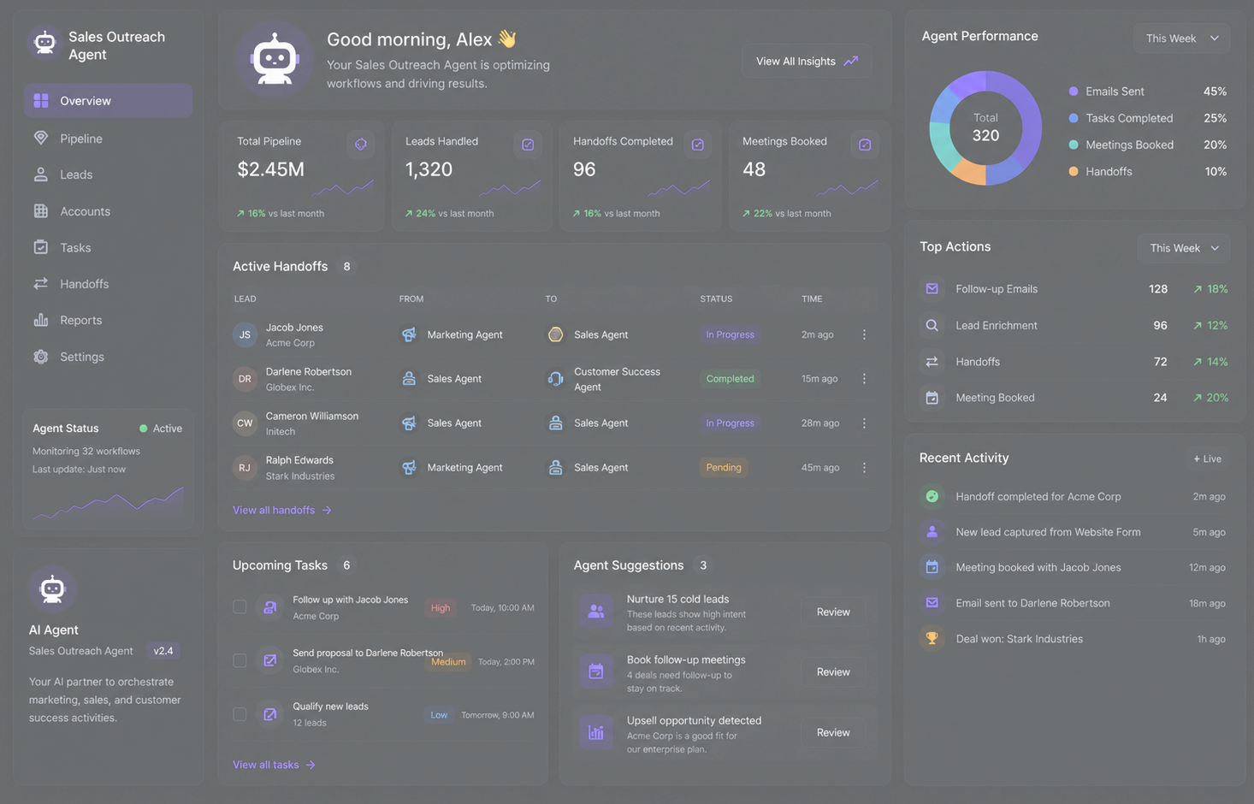Click the View all tasks link
This screenshot has width=1254, height=804.
[274, 765]
